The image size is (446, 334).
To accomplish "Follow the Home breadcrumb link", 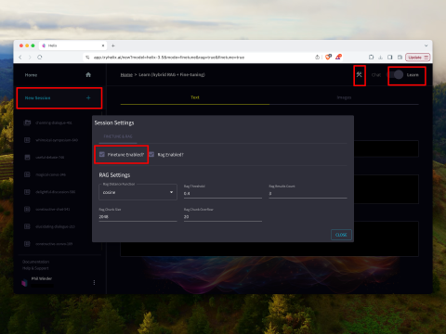I will 126,74.
